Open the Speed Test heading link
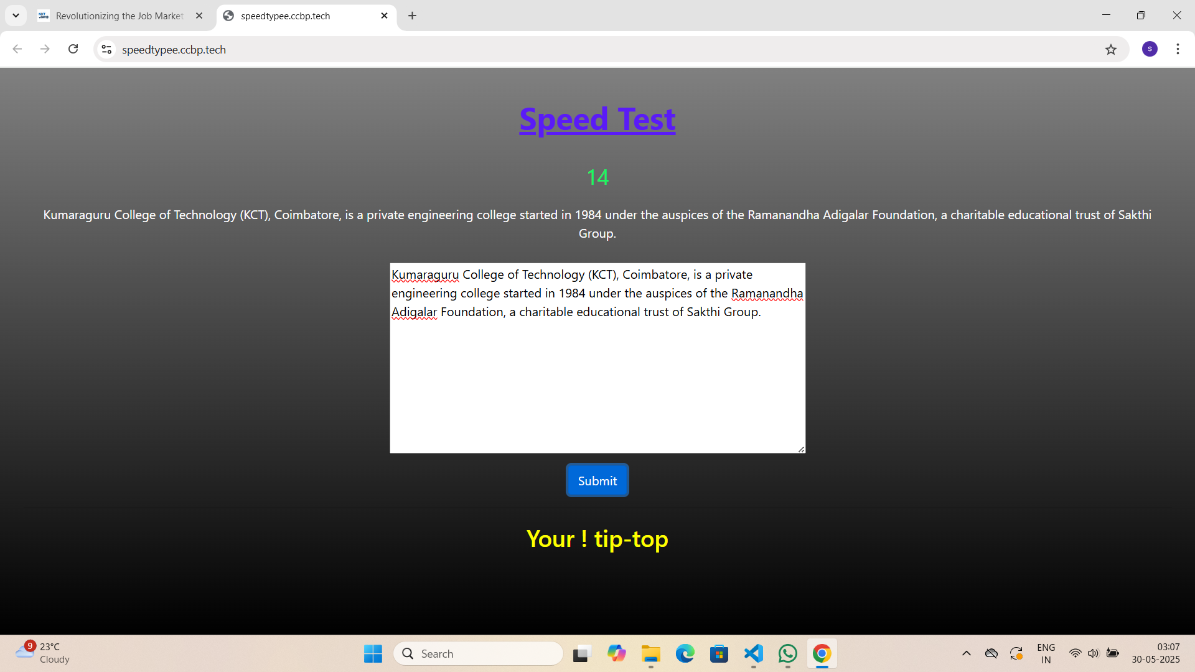Viewport: 1195px width, 672px height. [x=597, y=119]
